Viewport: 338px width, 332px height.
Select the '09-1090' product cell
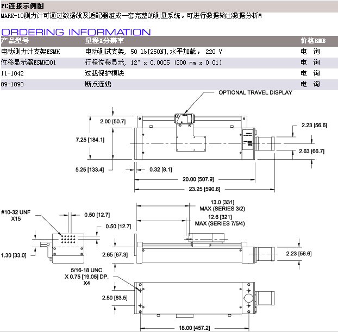[12, 84]
